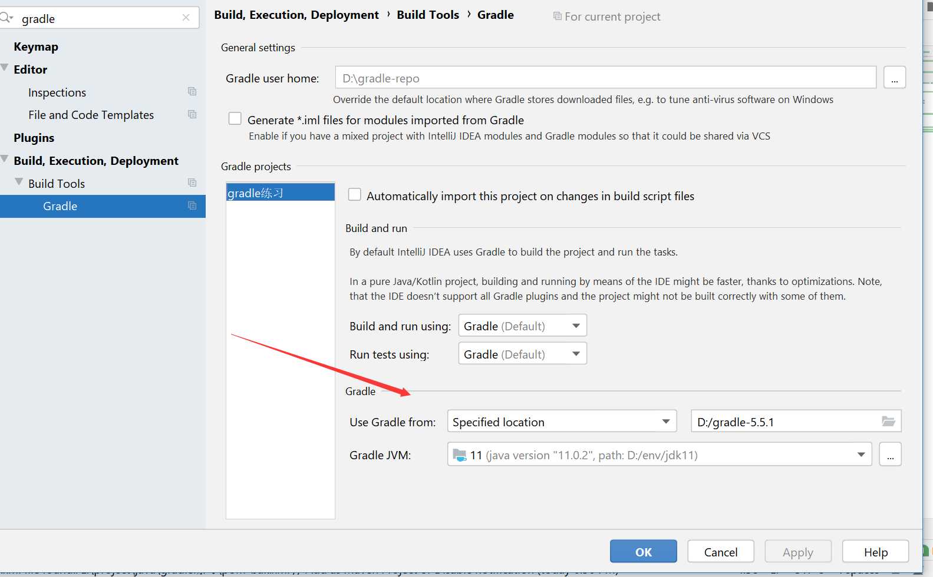
Task: Select Inspections settings item
Action: (x=57, y=92)
